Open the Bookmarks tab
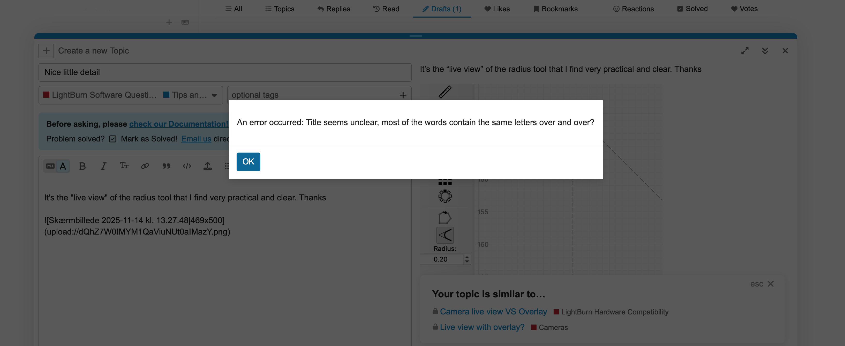Viewport: 845px width, 346px height. point(555,9)
